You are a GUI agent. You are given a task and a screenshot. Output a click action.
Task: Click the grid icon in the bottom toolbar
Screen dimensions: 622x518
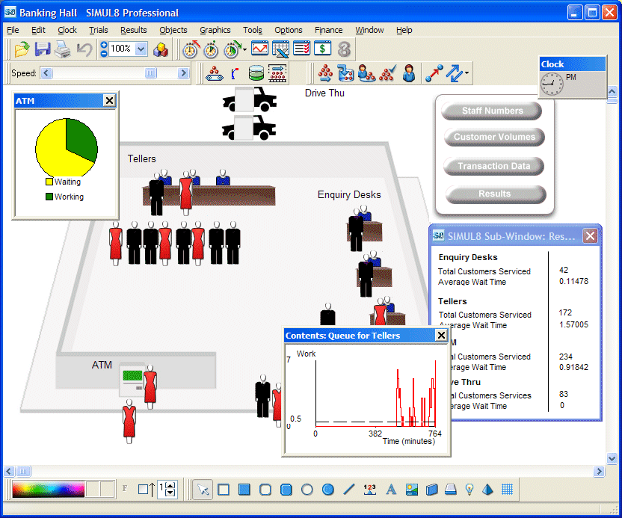pos(507,490)
